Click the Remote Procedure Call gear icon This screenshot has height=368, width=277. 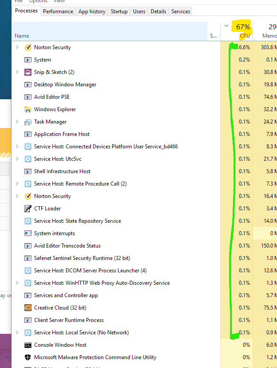[28, 184]
